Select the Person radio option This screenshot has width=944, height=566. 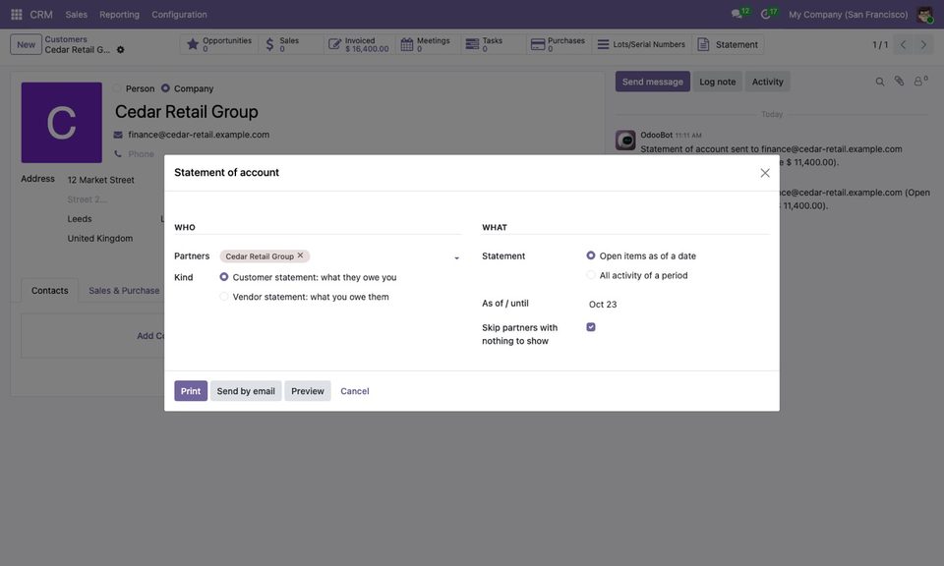pyautogui.click(x=117, y=88)
